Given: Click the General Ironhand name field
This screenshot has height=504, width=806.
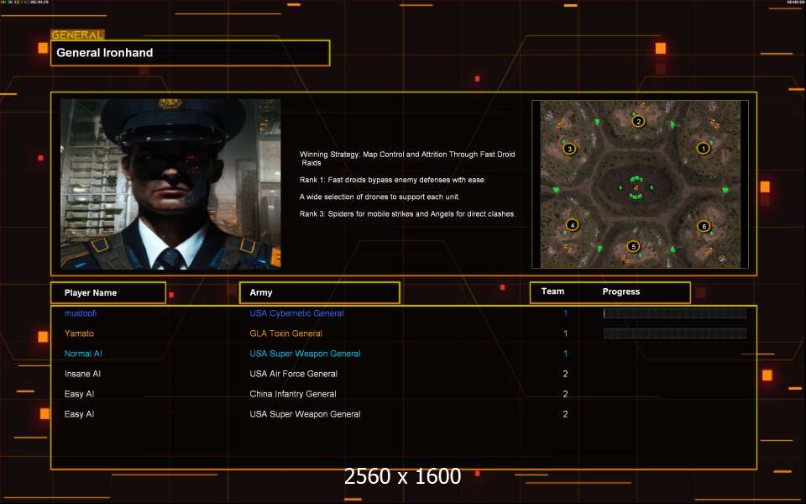Looking at the screenshot, I should point(191,53).
